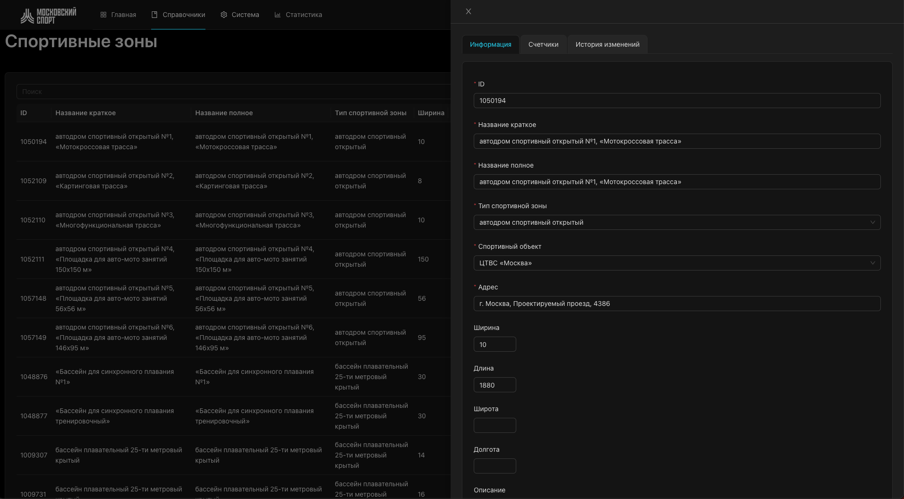Click the Статистика chart icon
The width and height of the screenshot is (904, 499).
[278, 15]
